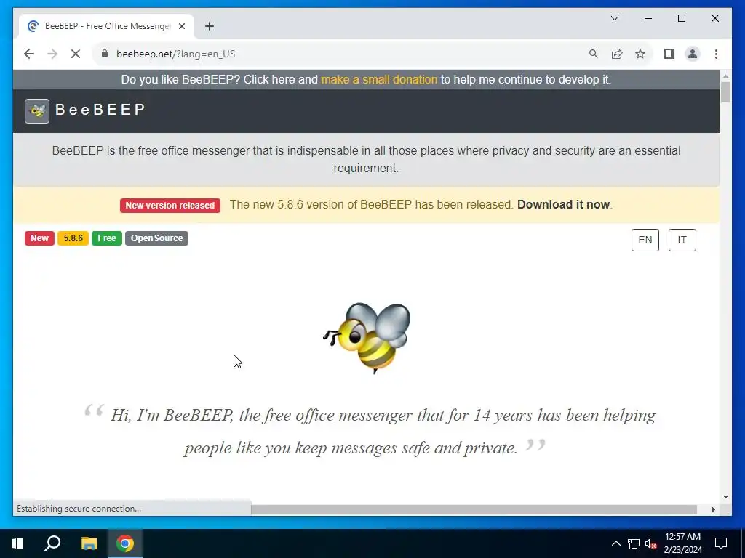Click the yellow 5.8.6 version badge
The image size is (745, 558).
73,238
